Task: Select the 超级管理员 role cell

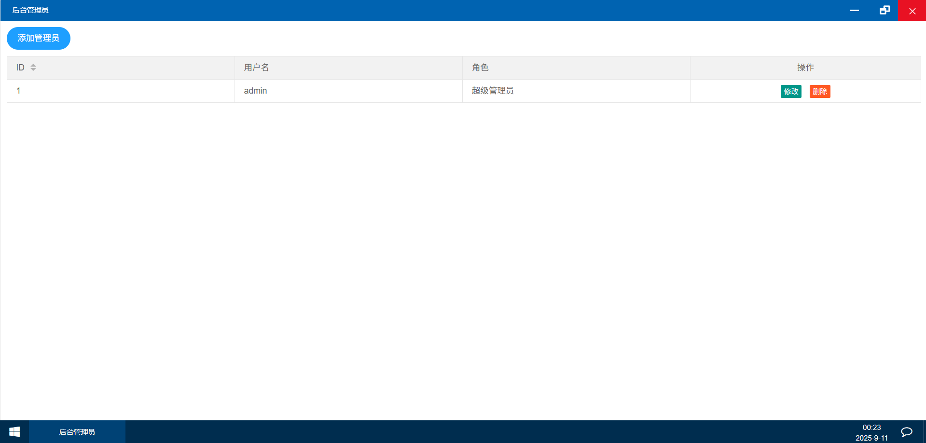Action: tap(492, 91)
